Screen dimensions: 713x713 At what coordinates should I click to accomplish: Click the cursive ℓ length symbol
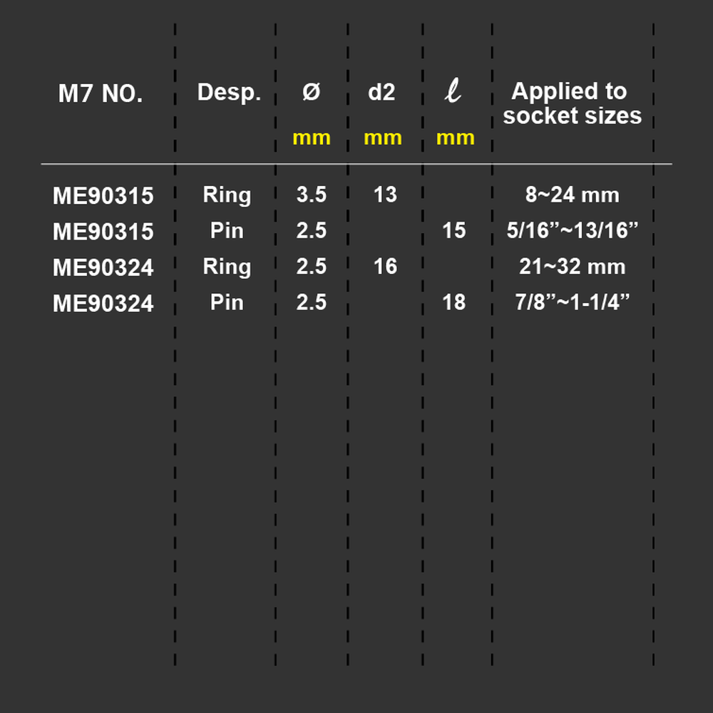click(453, 91)
